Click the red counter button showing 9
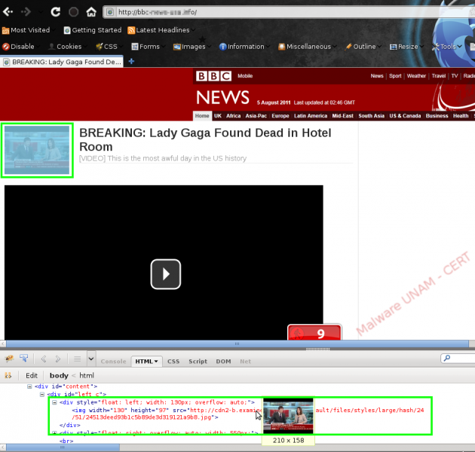 coord(314,332)
